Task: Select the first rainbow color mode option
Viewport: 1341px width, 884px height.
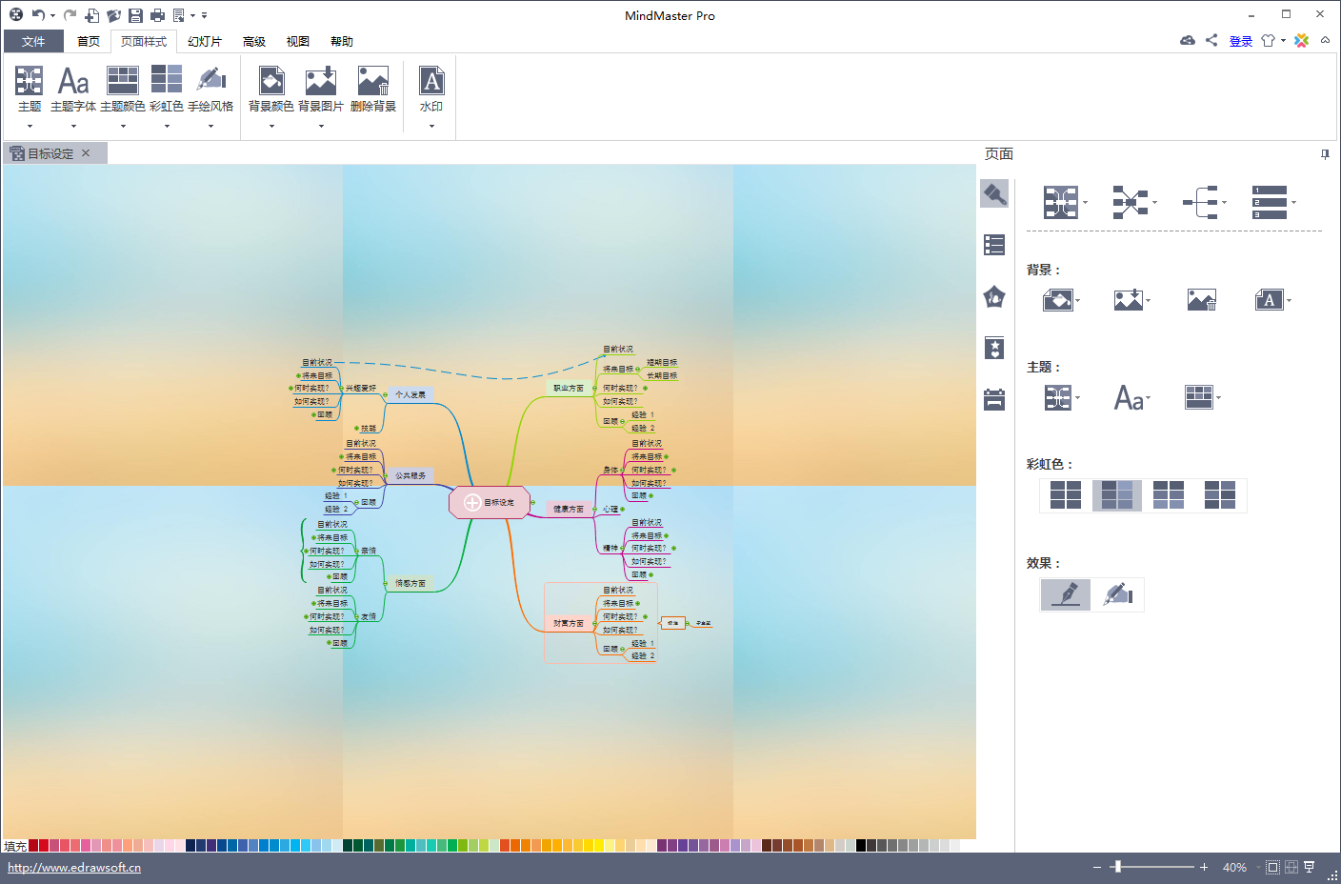Action: [1065, 495]
